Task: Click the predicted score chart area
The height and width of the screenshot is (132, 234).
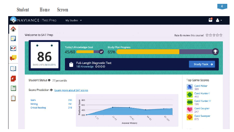Action: tap(127, 110)
